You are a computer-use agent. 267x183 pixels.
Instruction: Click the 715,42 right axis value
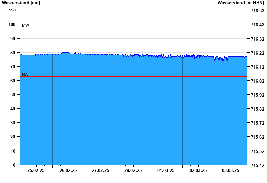coord(258,165)
